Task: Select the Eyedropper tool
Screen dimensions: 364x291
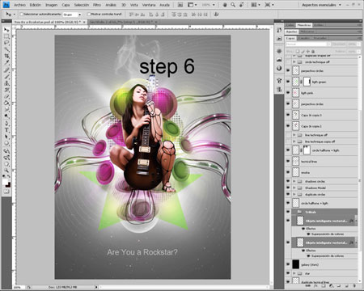Action: point(6,62)
